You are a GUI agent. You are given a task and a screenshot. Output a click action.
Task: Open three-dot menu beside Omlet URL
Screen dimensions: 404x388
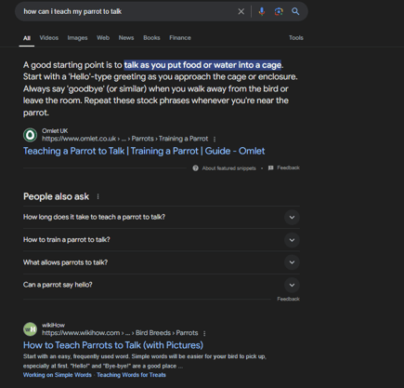215,140
